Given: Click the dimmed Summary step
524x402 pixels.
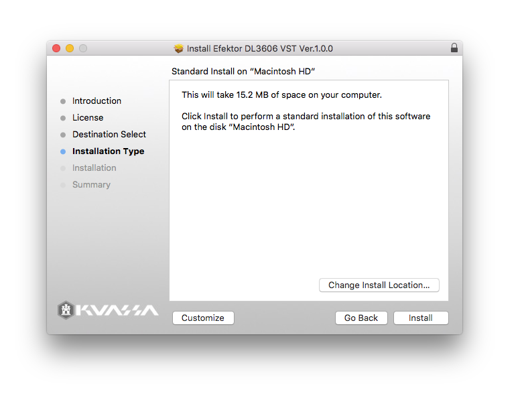Looking at the screenshot, I should click(x=91, y=185).
